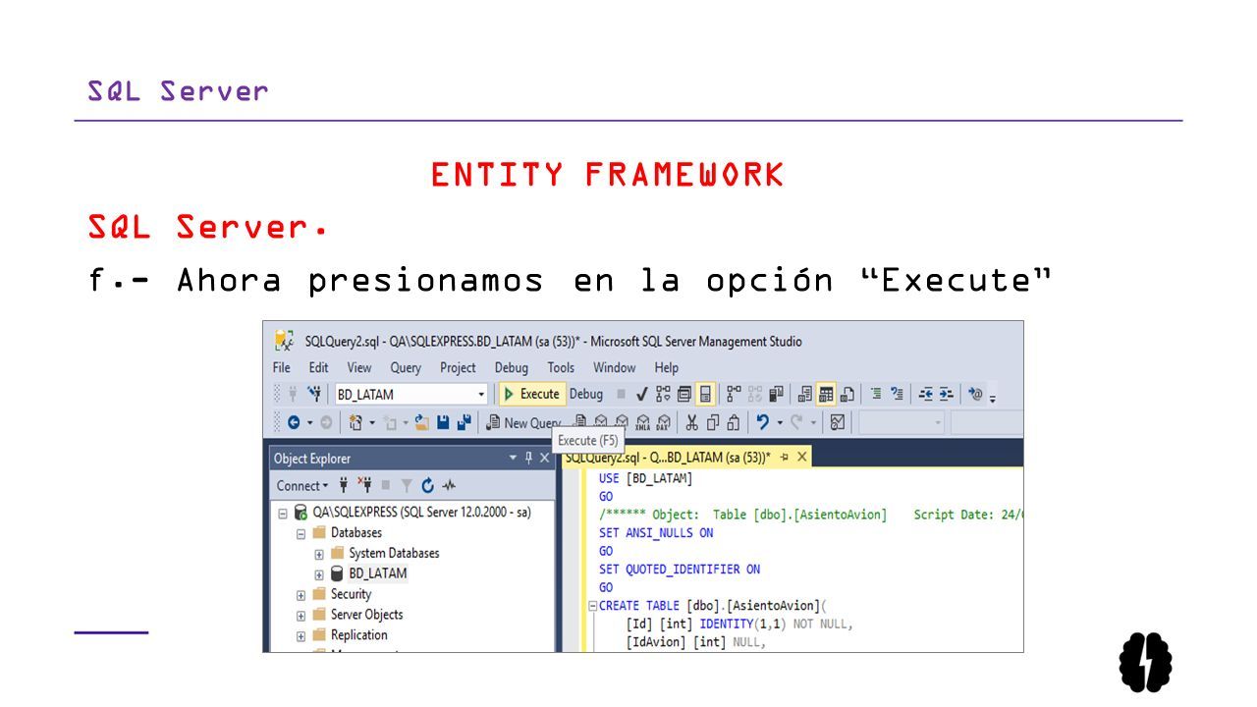Image resolution: width=1257 pixels, height=707 pixels.
Task: Click the Copy icon
Action: [x=712, y=422]
